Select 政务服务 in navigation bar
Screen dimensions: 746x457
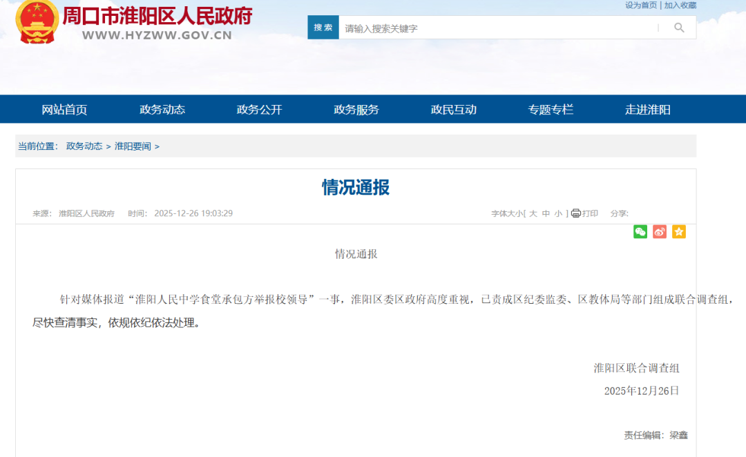tap(356, 110)
